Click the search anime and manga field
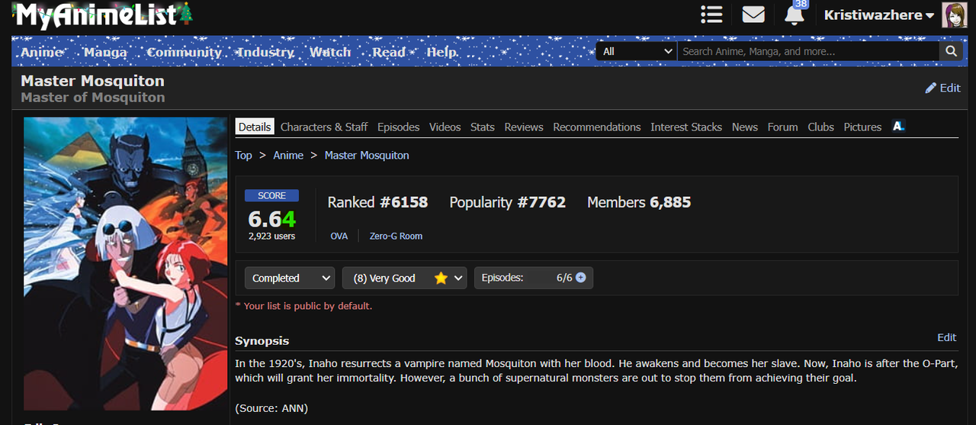This screenshot has width=976, height=425. tap(808, 51)
